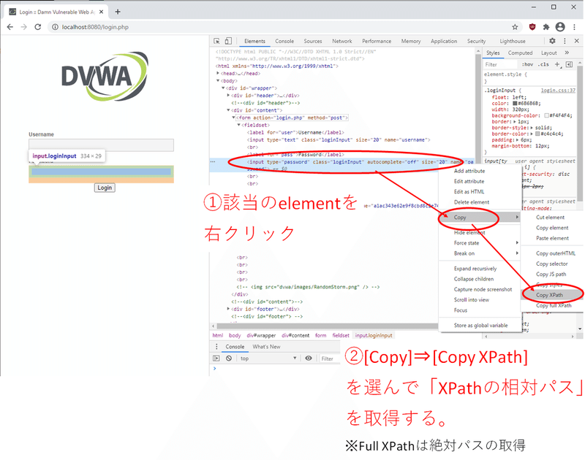This screenshot has width=585, height=460.
Task: Toggle the computed styles sidebar icon
Action: 569,64
